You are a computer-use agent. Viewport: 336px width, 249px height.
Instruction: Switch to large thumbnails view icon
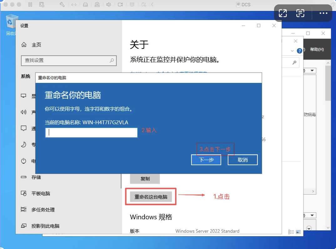pos(298,232)
